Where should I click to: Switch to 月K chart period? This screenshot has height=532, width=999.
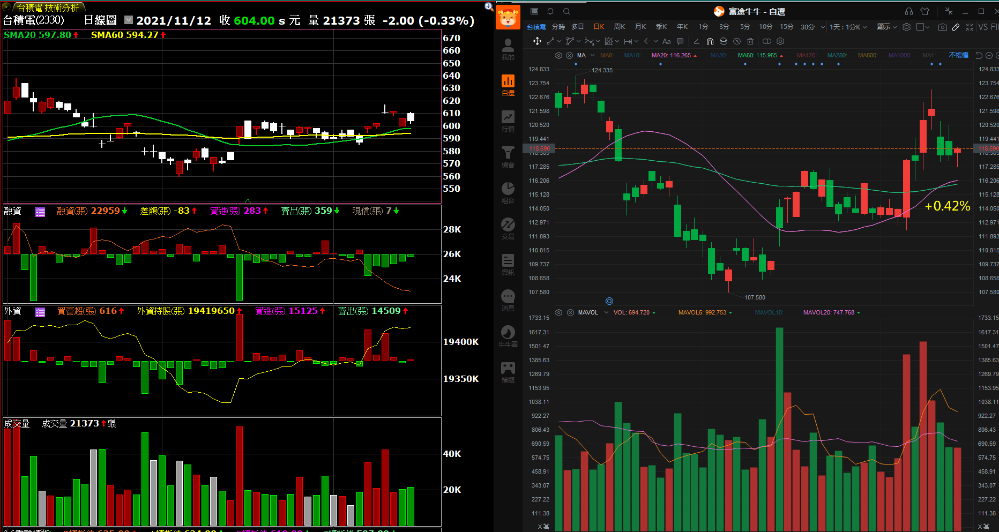coord(640,27)
